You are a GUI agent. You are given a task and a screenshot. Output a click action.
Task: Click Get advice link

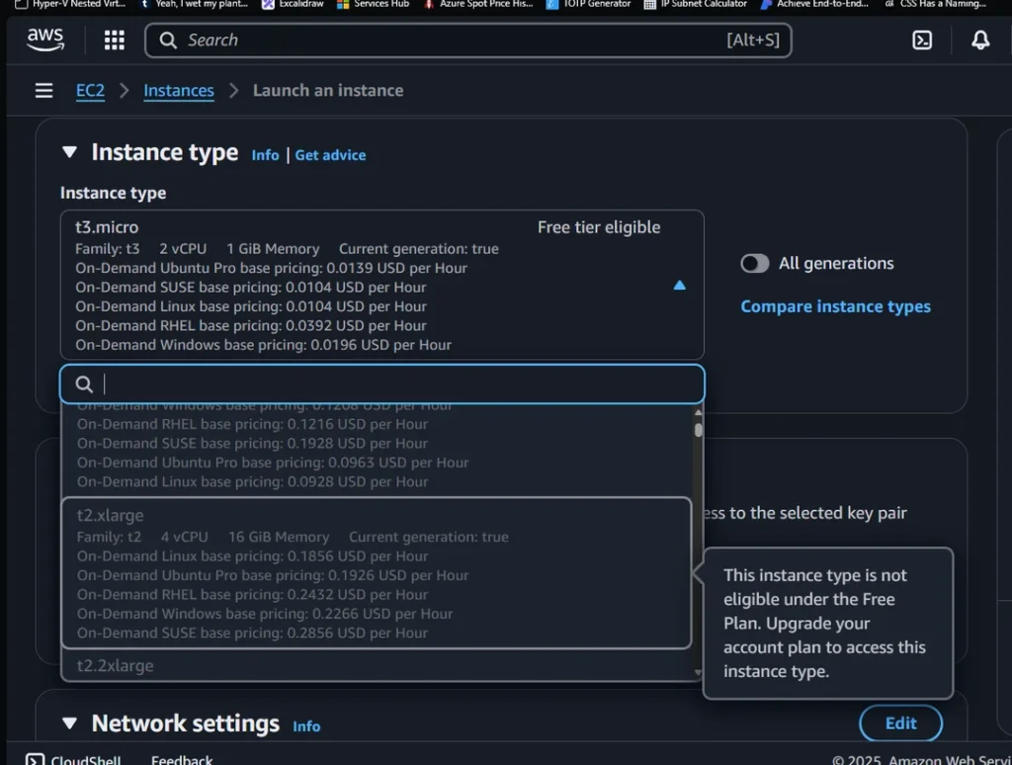click(330, 155)
